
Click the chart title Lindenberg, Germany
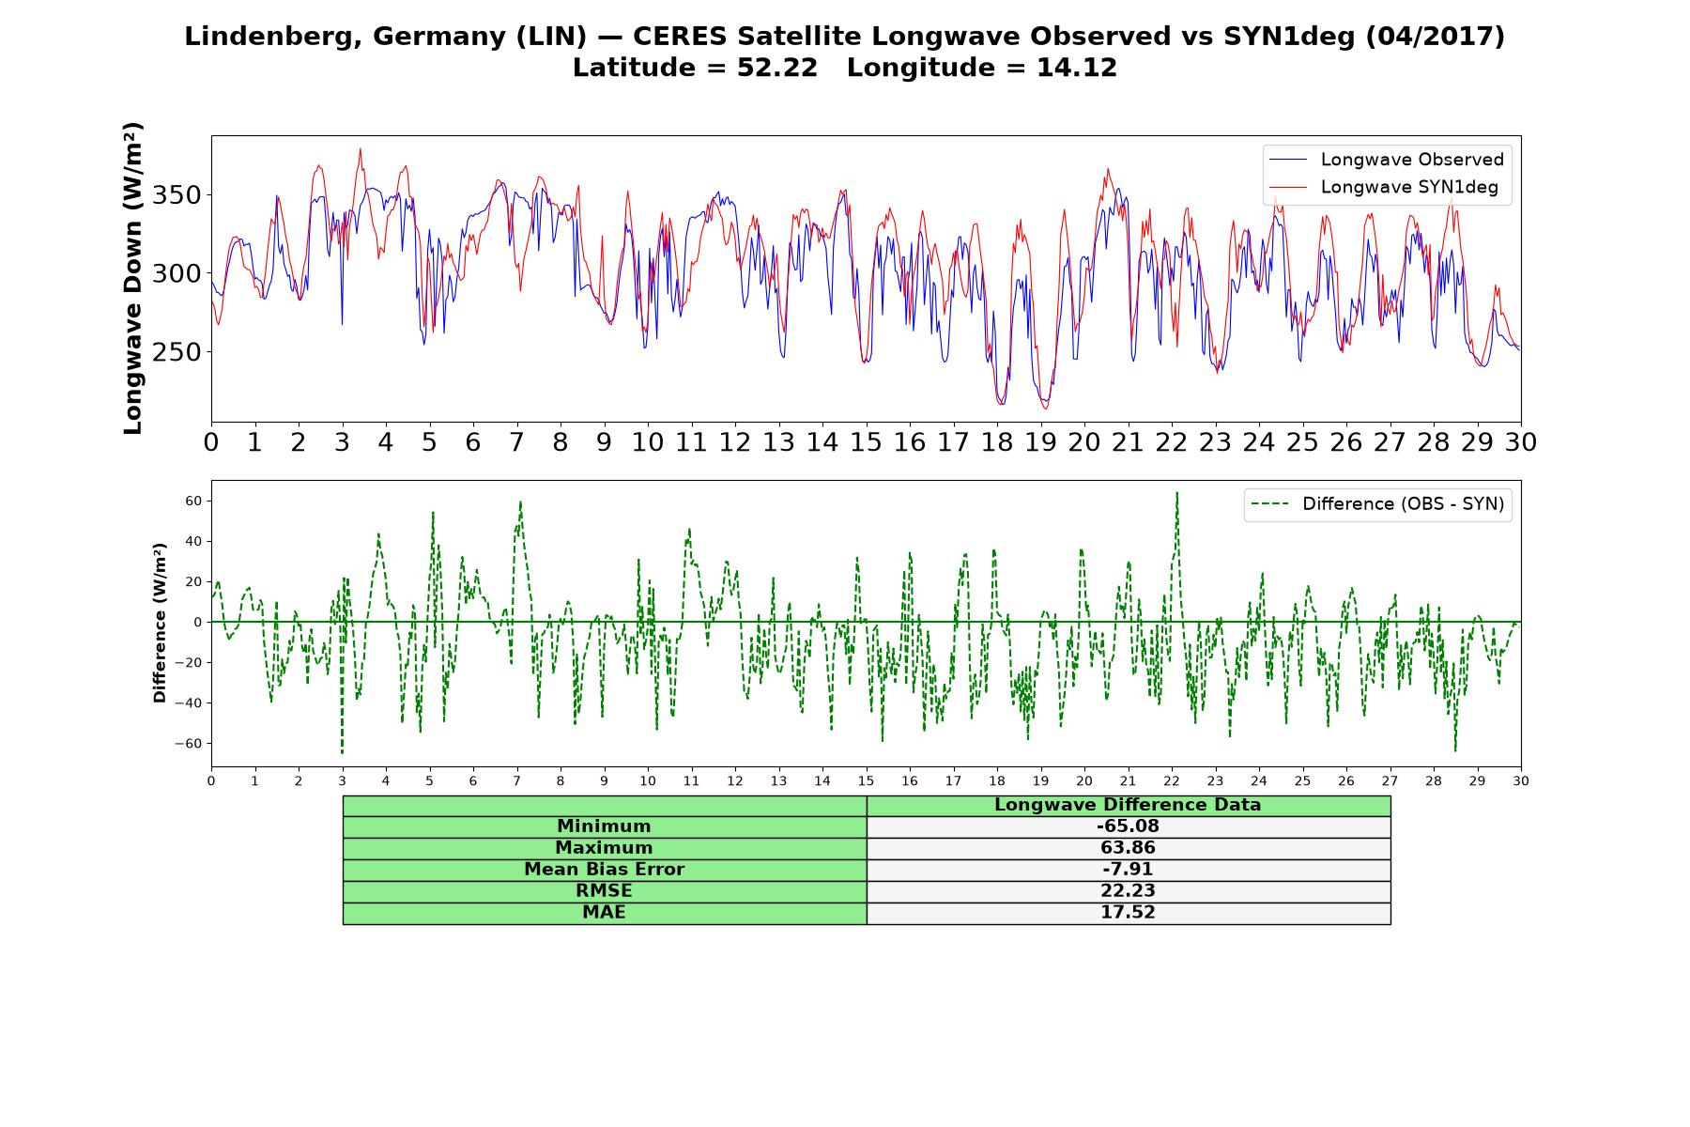click(x=844, y=37)
